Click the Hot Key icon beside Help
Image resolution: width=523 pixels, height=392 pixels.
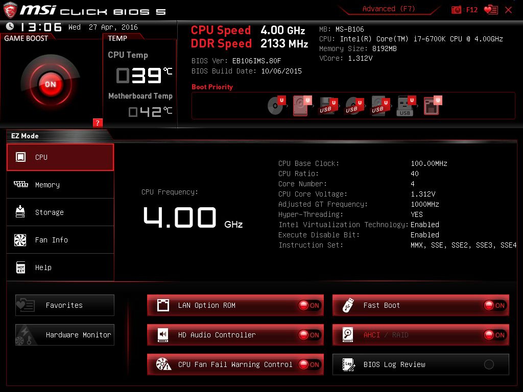pos(20,267)
